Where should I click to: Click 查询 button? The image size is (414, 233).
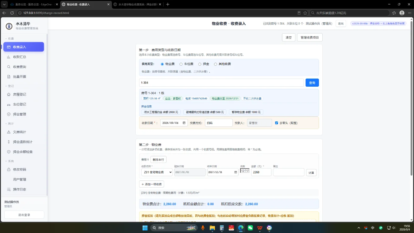[312, 83]
